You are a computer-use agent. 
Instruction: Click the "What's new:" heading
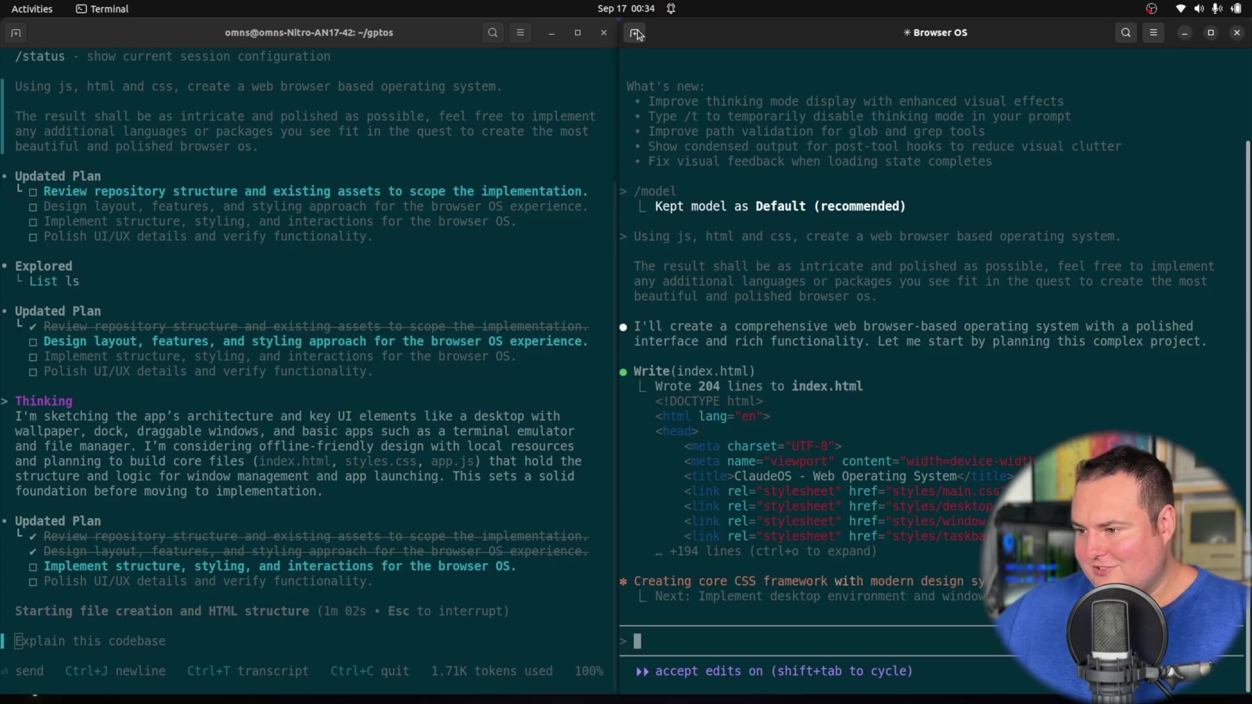pyautogui.click(x=665, y=86)
